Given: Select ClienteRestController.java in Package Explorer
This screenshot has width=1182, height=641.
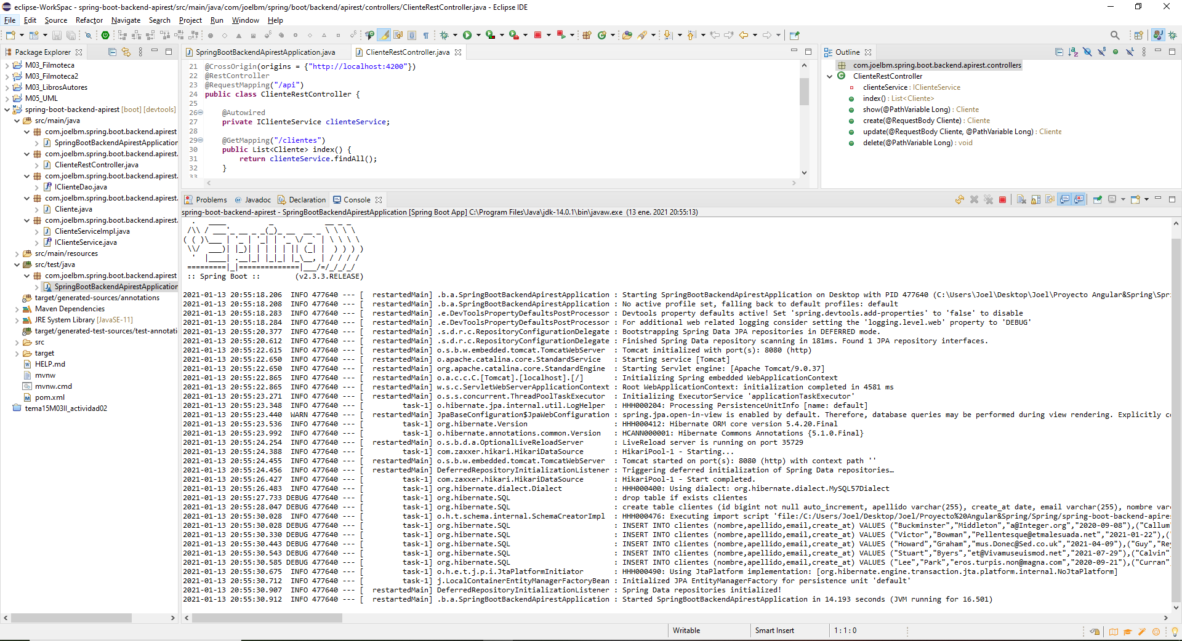Looking at the screenshot, I should (x=96, y=165).
